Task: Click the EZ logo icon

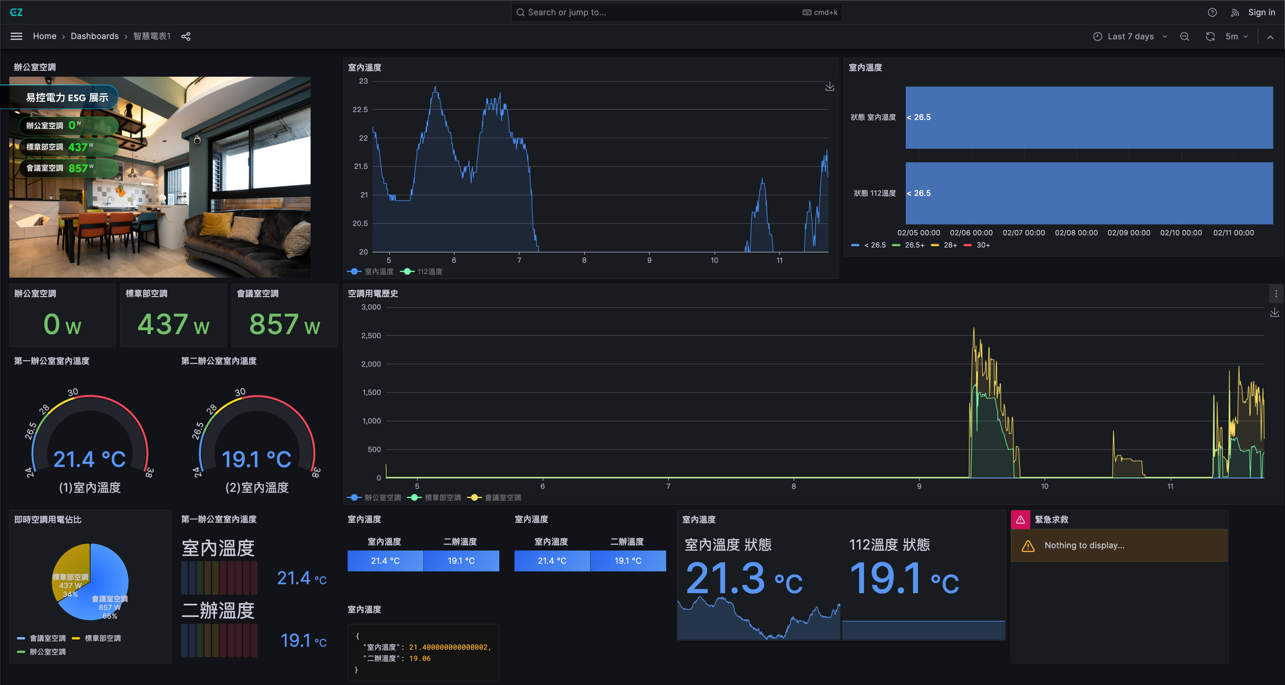Action: (x=16, y=12)
